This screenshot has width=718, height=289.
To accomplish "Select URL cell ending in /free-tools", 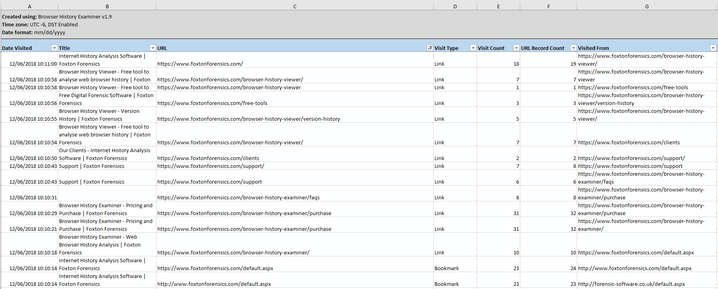I will 295,99.
